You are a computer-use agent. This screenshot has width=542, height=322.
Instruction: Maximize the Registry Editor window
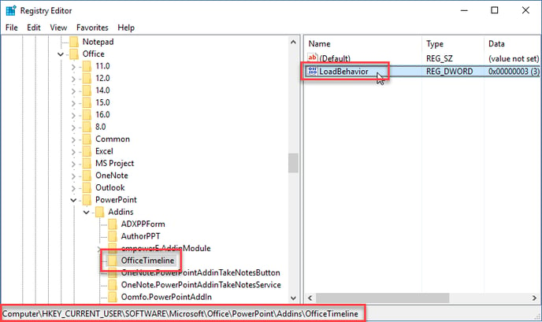(x=495, y=10)
